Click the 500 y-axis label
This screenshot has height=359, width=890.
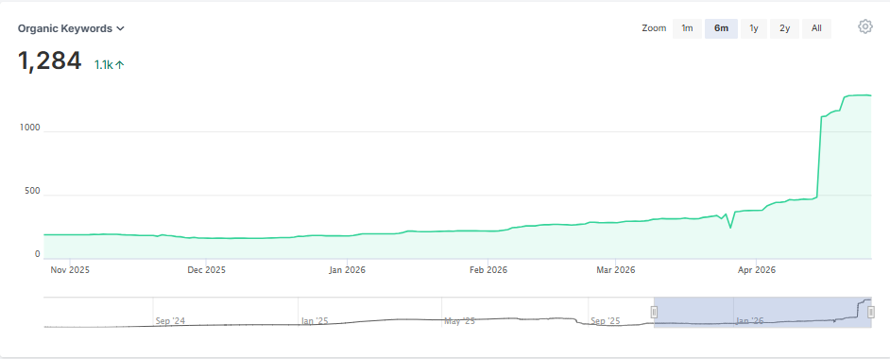pos(32,191)
